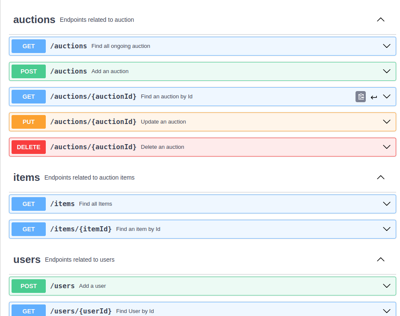Screen dimensions: 400x316
Task: Expand the GET /users/{userId} chevron
Action: tap(386, 311)
